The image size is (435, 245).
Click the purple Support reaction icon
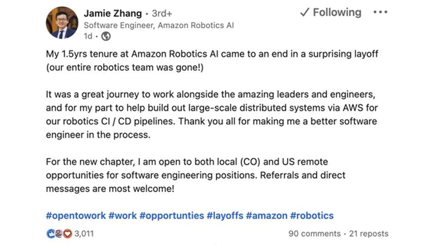[58, 233]
